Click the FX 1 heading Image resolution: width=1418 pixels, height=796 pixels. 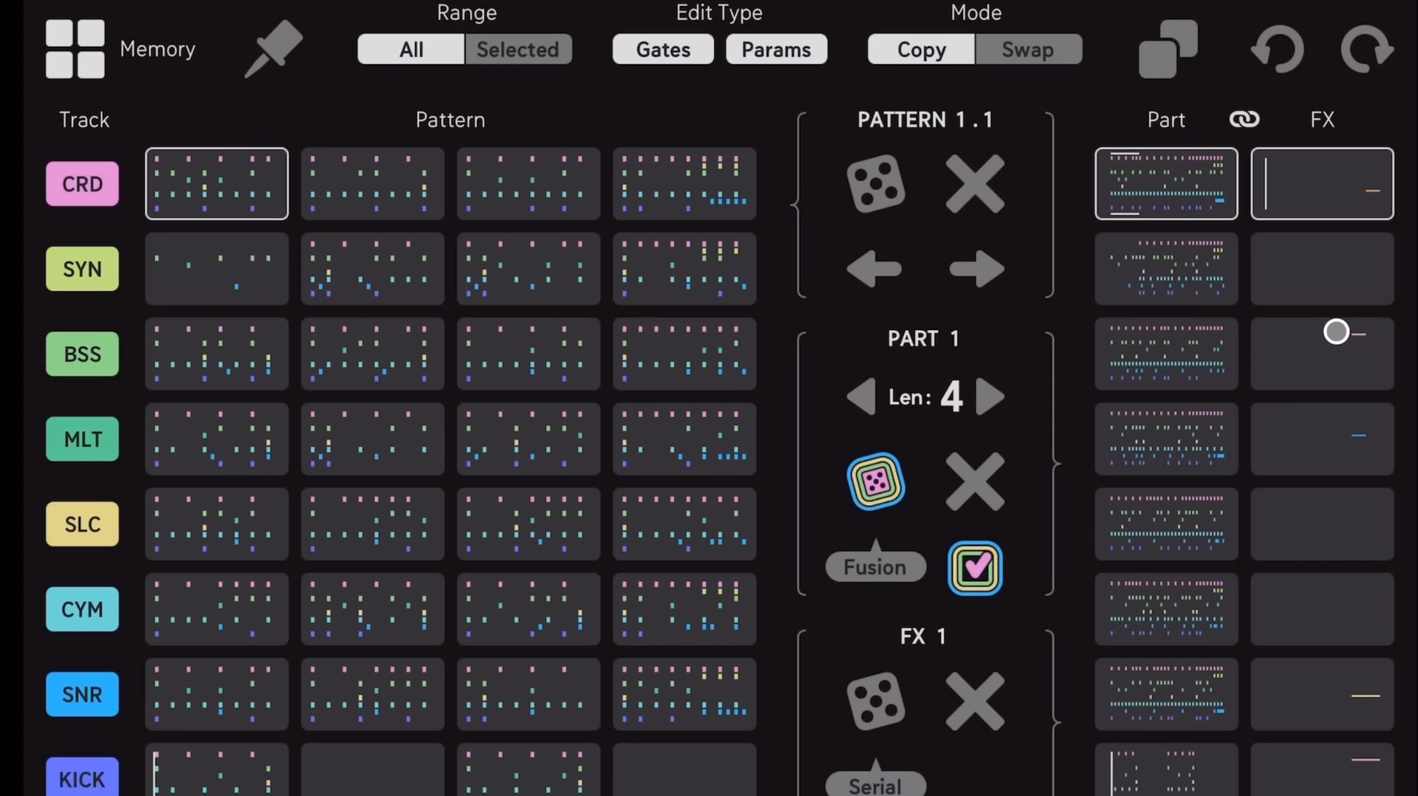[x=922, y=636]
